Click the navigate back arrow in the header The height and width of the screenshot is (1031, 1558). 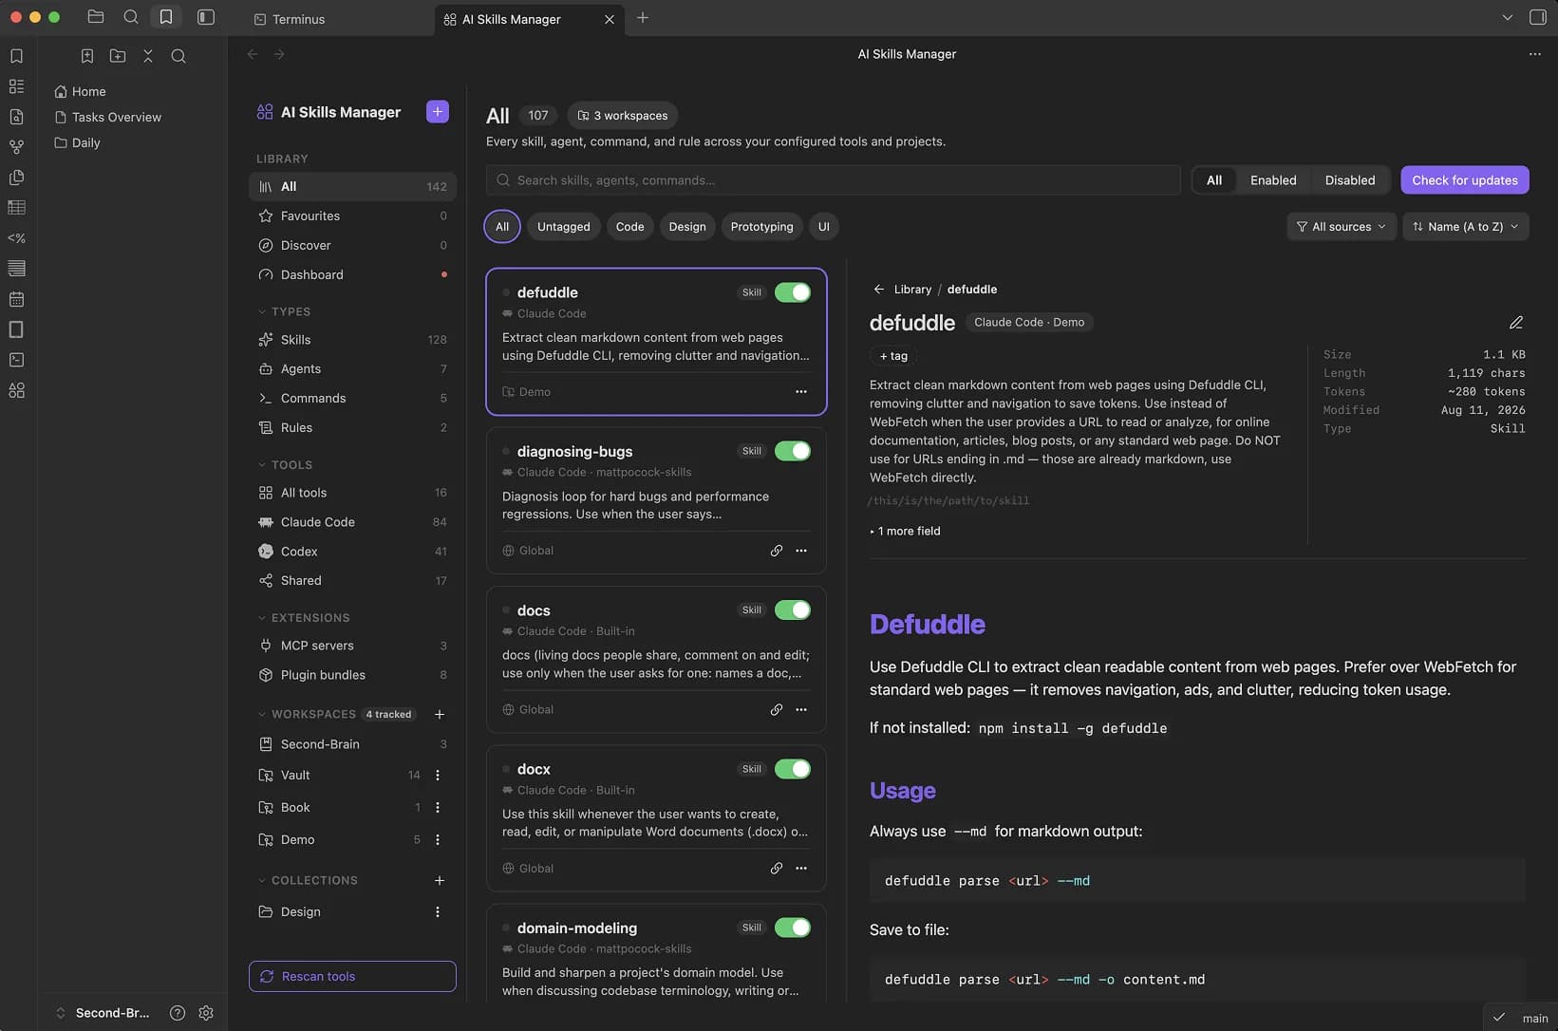253,54
